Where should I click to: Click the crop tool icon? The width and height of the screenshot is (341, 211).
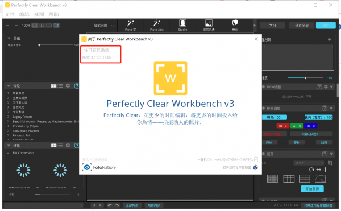[x=330, y=163]
